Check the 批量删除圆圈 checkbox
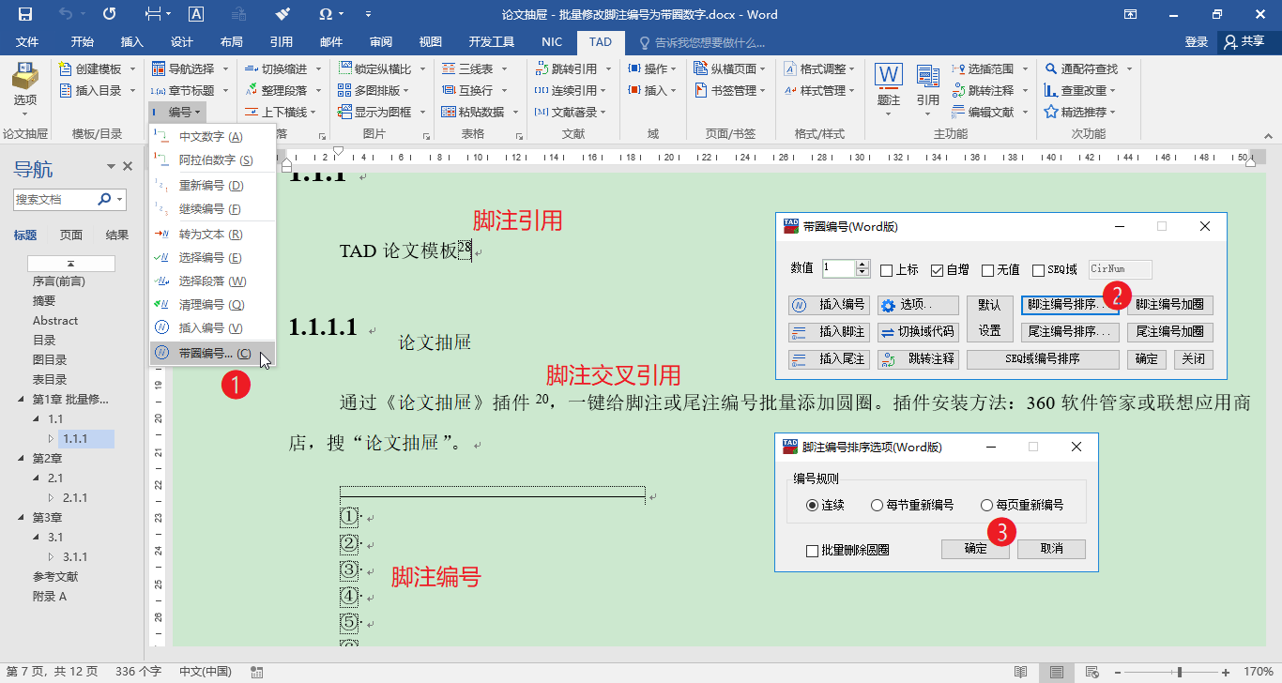 (x=813, y=551)
